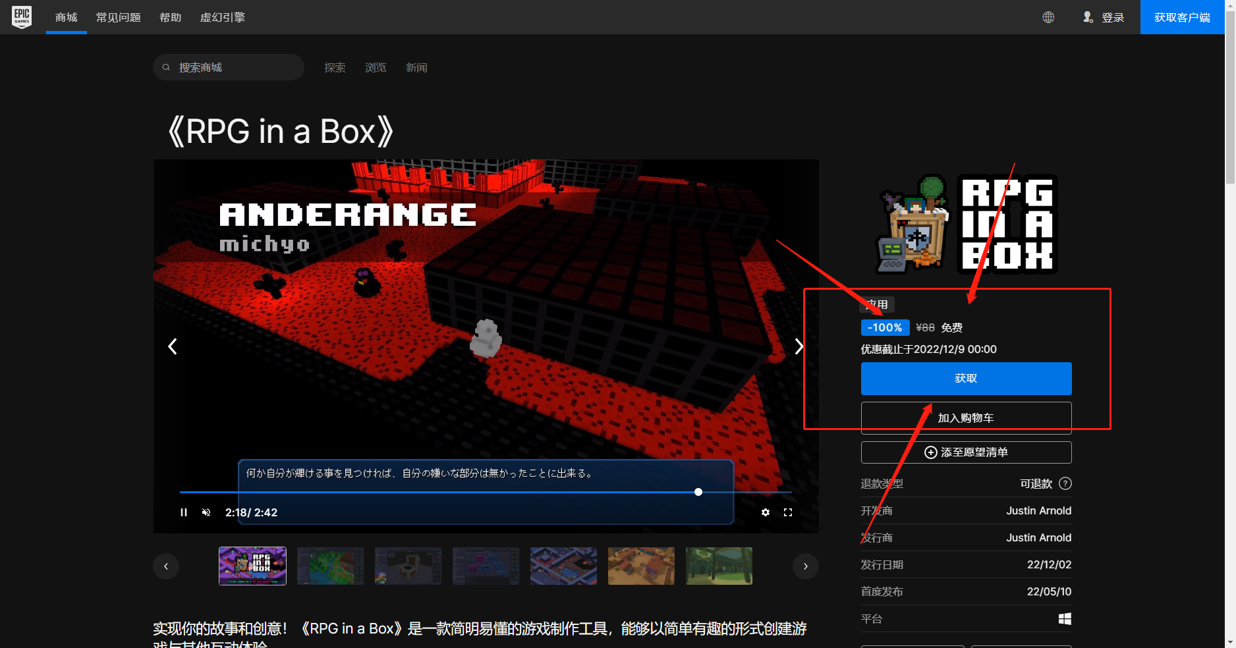This screenshot has width=1236, height=648.
Task: Open the 虚幻引擎 menu item
Action: (222, 17)
